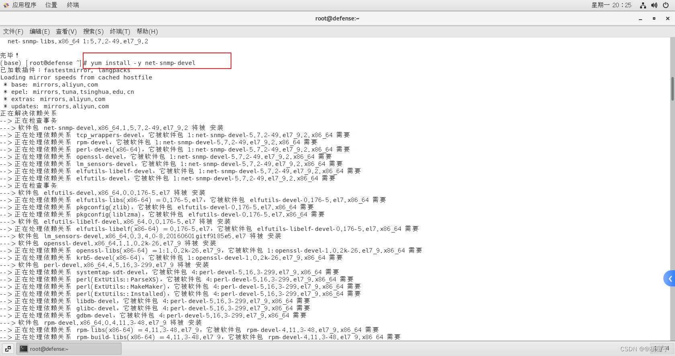
Task: Click the perl(ExtUtils::ParseXS) dependency line
Action: [177, 279]
